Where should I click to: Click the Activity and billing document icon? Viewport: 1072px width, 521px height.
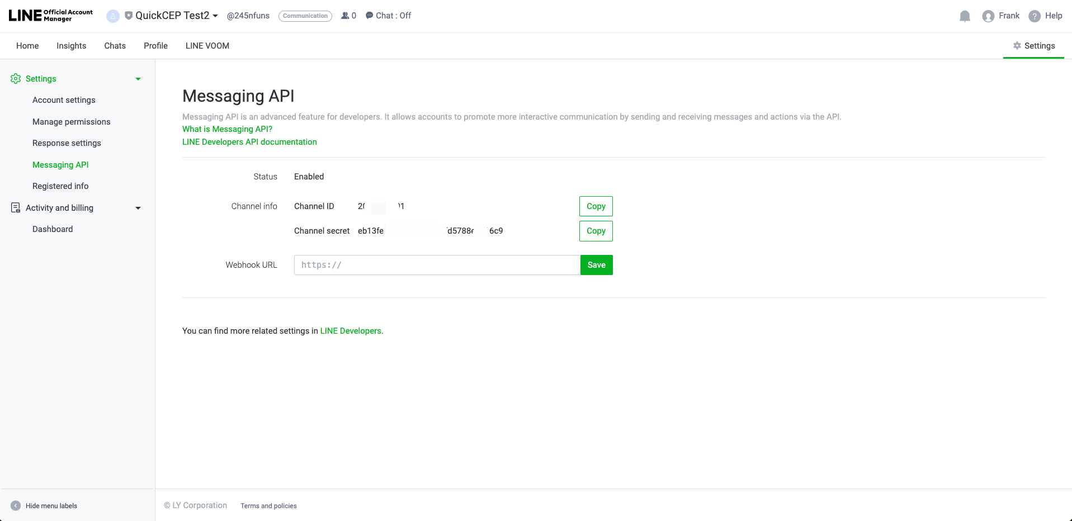click(16, 208)
